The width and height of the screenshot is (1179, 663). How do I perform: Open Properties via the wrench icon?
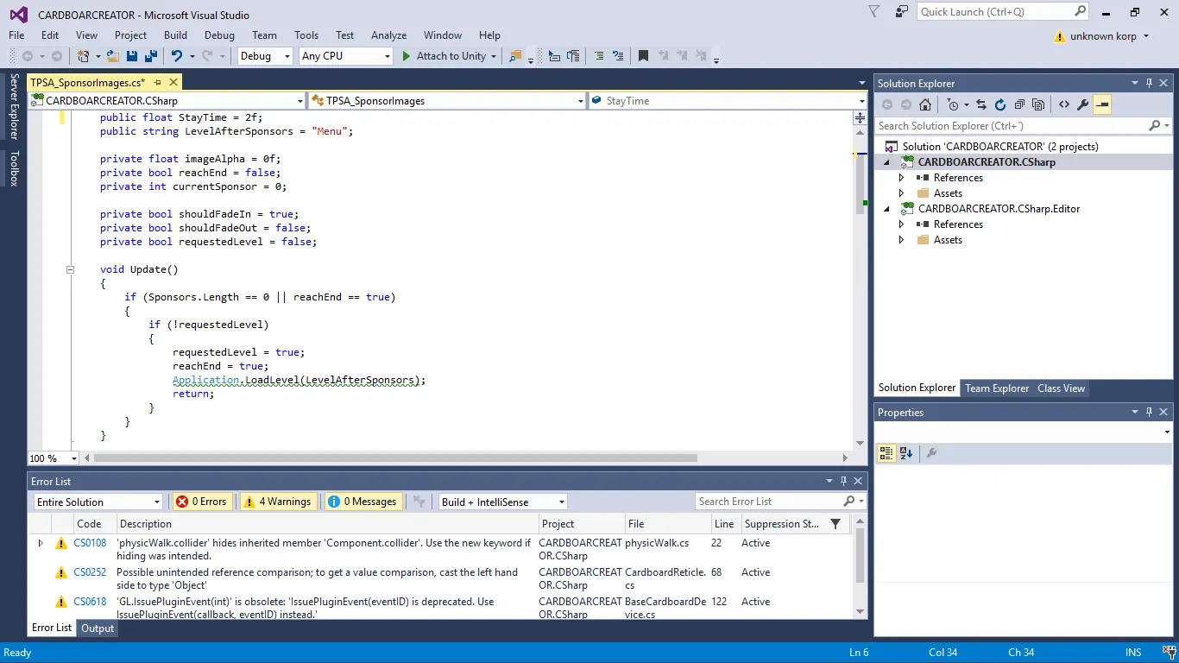click(x=1082, y=104)
